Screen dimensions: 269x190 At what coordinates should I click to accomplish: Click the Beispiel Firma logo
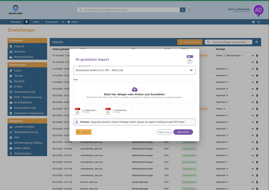pyautogui.click(x=15, y=10)
